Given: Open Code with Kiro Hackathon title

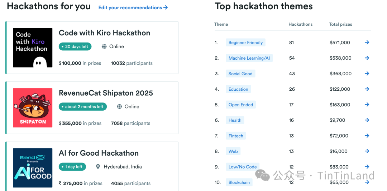Looking at the screenshot, I should (x=104, y=33).
